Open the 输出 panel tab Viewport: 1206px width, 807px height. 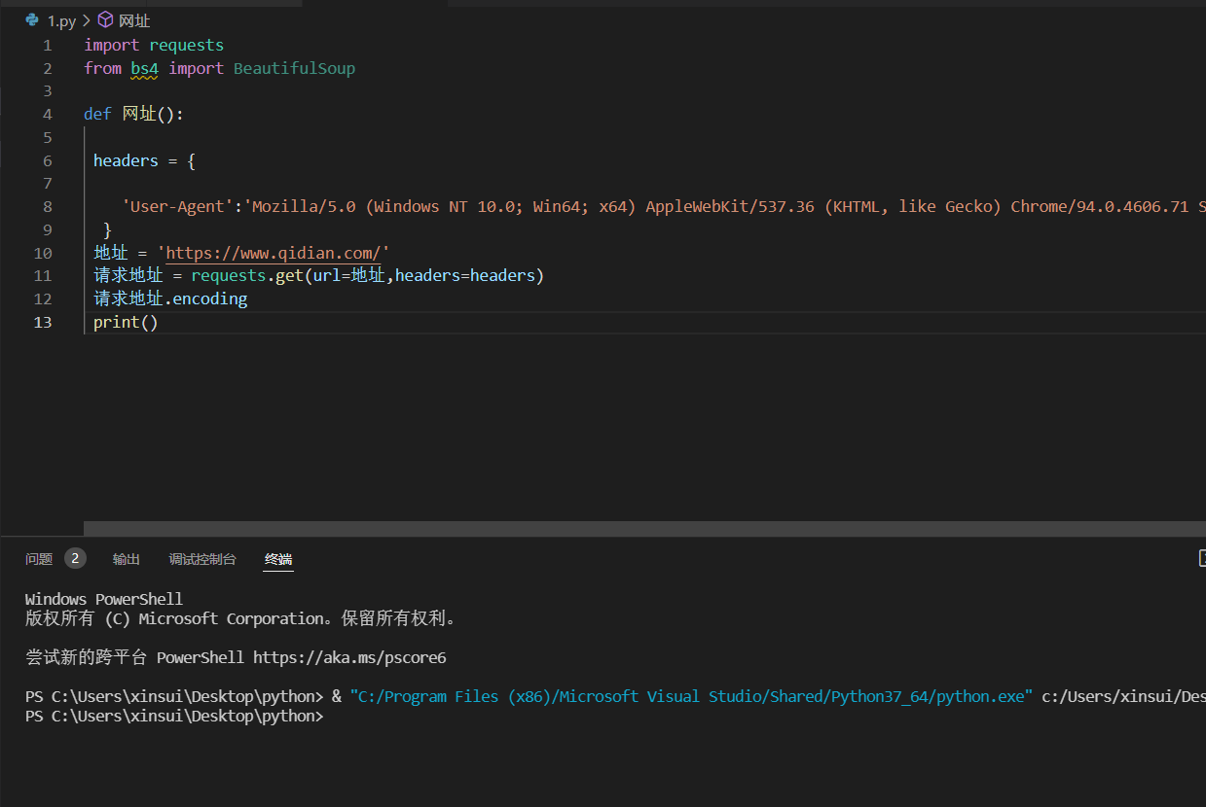(127, 559)
